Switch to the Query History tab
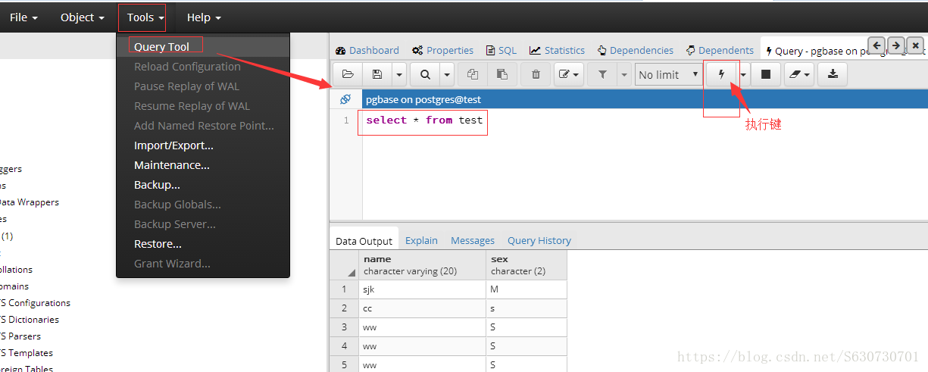Image resolution: width=928 pixels, height=372 pixels. pos(539,240)
